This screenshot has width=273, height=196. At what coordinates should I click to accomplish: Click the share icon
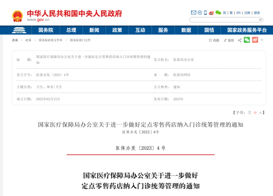tap(240, 40)
